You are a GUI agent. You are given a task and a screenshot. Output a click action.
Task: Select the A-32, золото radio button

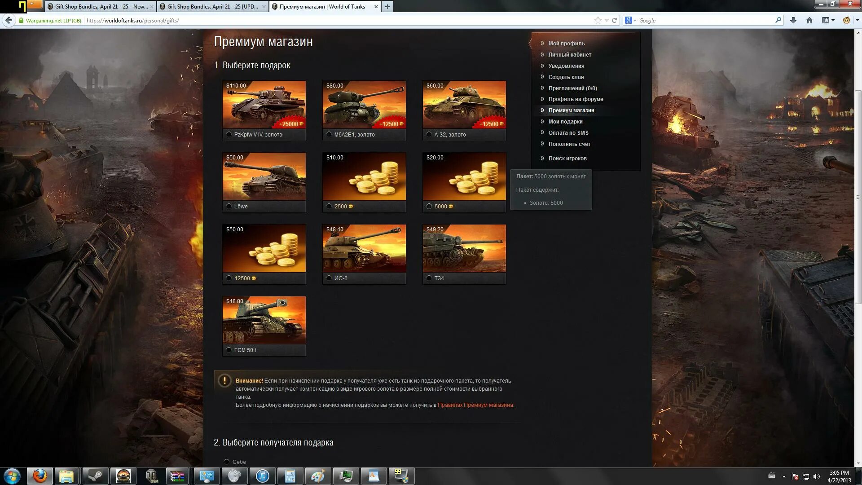point(429,135)
